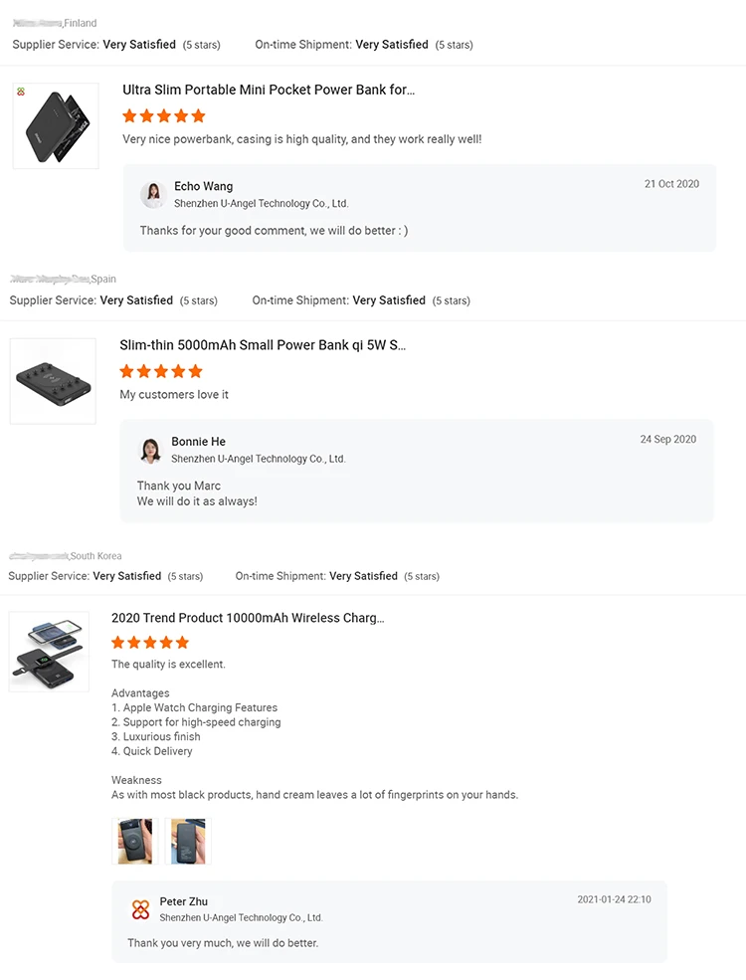
Task: Click the first star of the Ultra Slim rating
Action: pyautogui.click(x=129, y=115)
